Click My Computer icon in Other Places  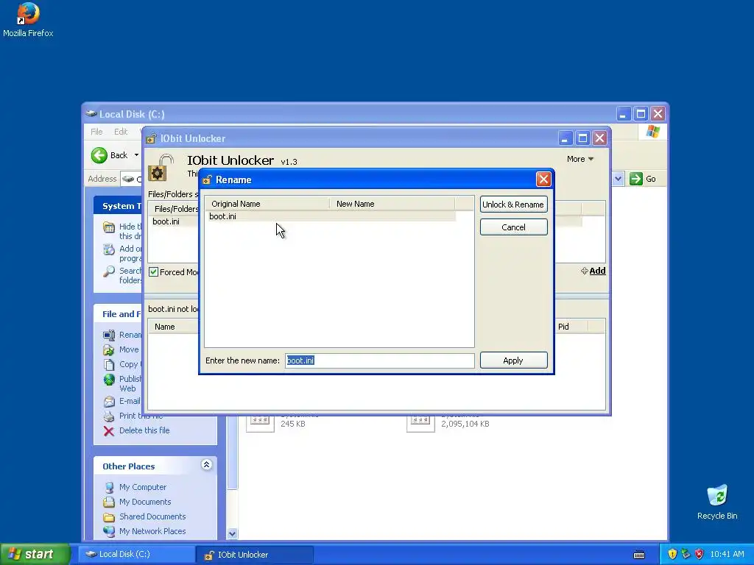point(109,487)
